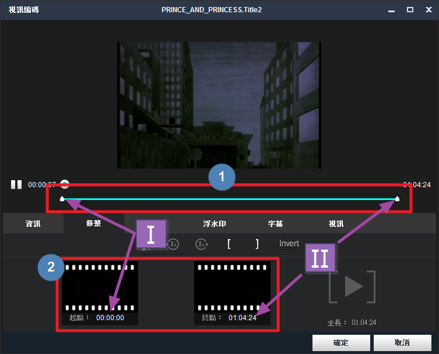Open the 視訊 video tab

[x=336, y=223]
